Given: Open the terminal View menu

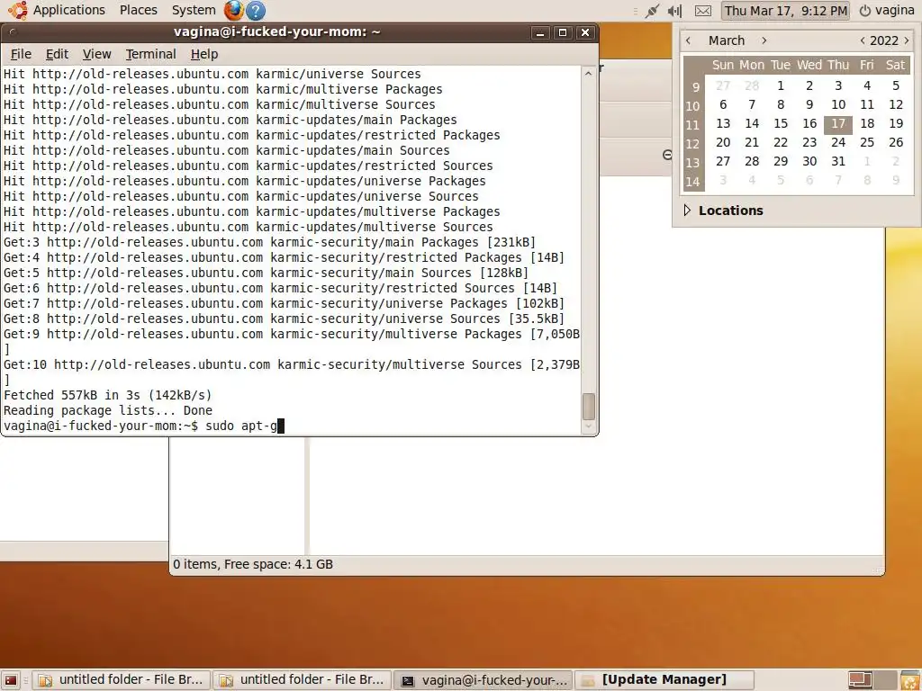Looking at the screenshot, I should coord(96,54).
